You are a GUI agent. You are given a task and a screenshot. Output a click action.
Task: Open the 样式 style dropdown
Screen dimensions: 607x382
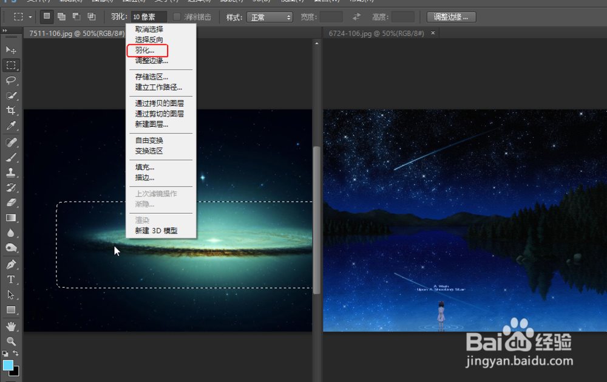(270, 17)
